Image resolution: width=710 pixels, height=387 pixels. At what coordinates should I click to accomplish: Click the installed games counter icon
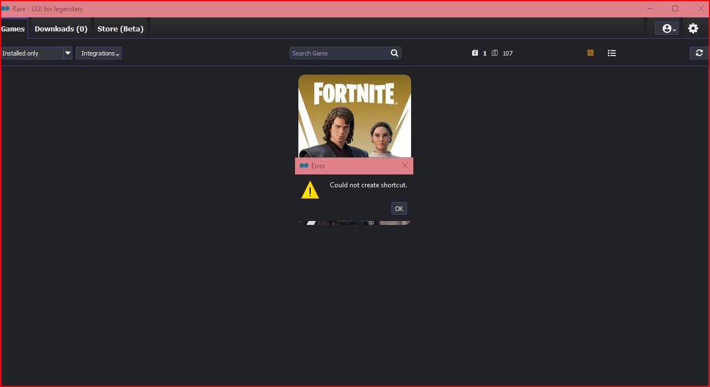(474, 53)
